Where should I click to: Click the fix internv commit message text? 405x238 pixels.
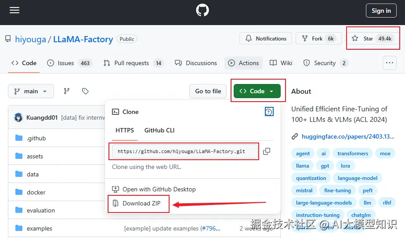[83, 118]
